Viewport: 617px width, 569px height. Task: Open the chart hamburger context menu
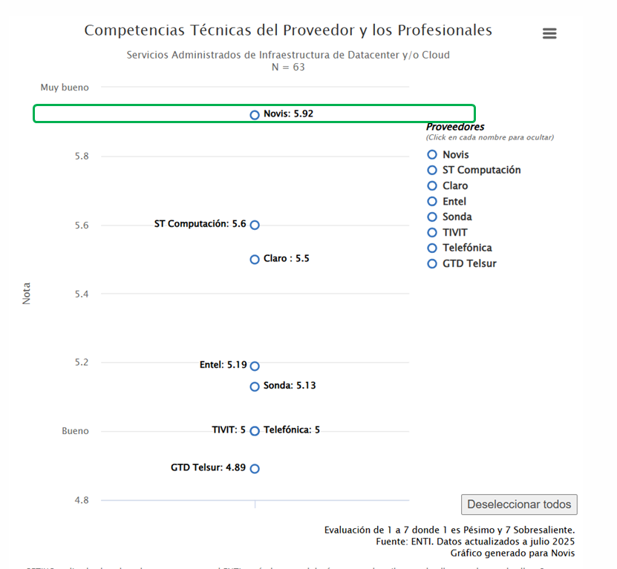(x=549, y=33)
